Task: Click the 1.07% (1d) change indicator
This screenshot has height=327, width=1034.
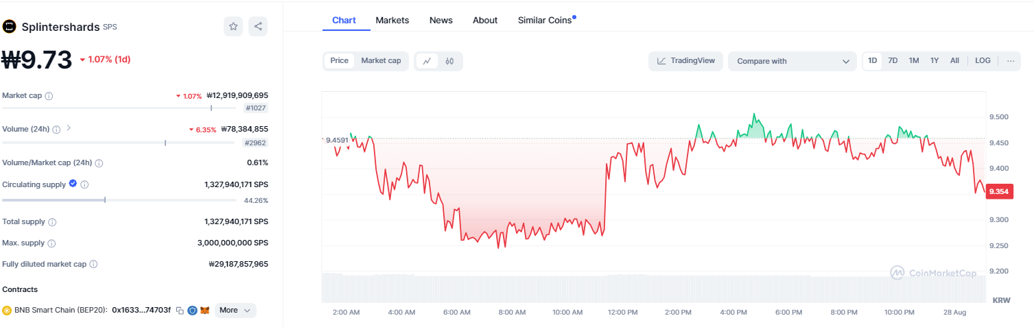Action: pyautogui.click(x=106, y=60)
